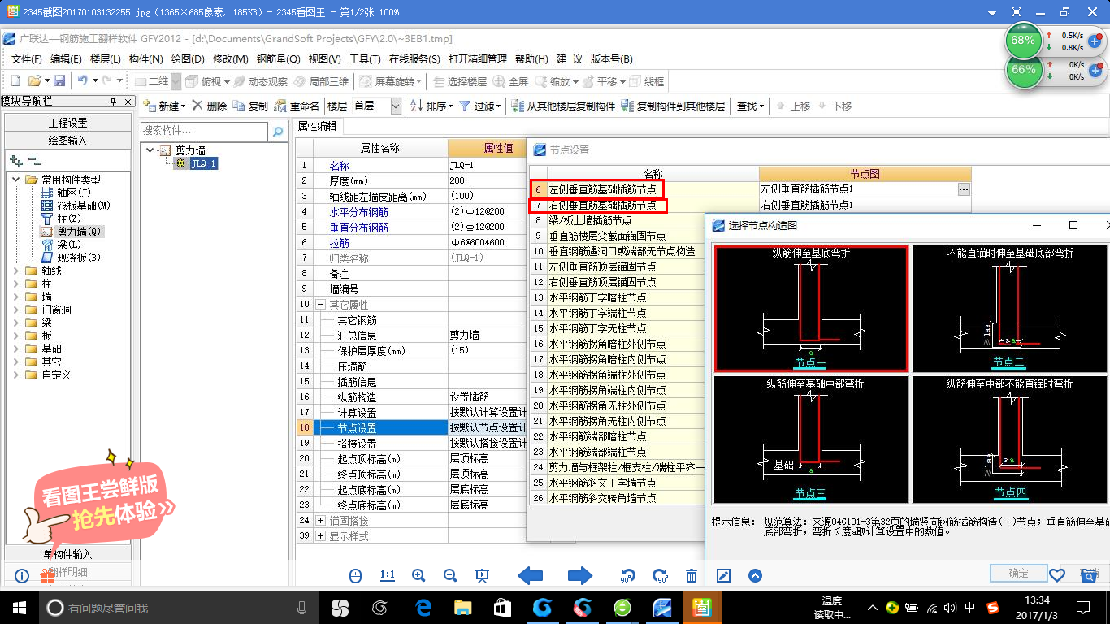Open the 钢筋量(Q) menu
1110x624 pixels.
278,58
